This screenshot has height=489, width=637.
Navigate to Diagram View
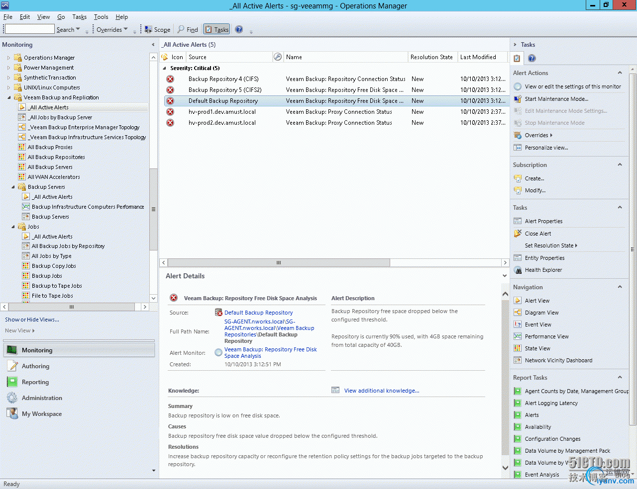pyautogui.click(x=541, y=313)
